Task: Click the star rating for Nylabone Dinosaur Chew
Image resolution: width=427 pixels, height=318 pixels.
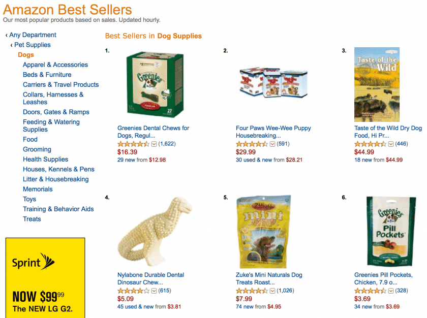Action: [133, 291]
